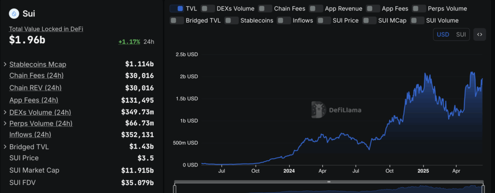The image size is (495, 193).
Task: Click the $1.96b TVL value
Action: (x=27, y=41)
